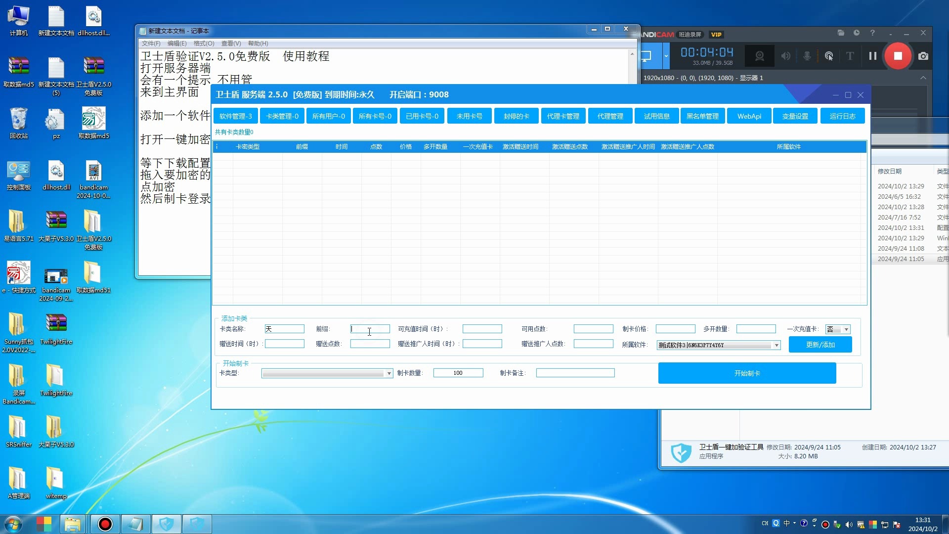Toggle Bandicam text overlay T icon
The image size is (949, 534).
click(x=850, y=56)
